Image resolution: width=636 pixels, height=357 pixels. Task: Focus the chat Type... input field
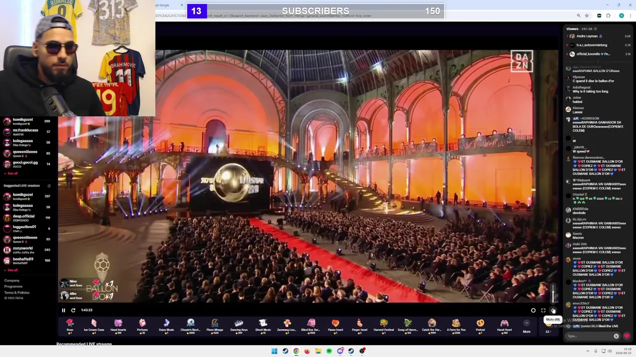(590, 336)
